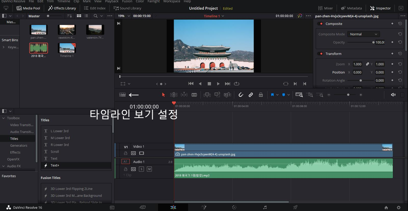Click the Replace Clip icon
Viewport: 408px width, 211px height.
[x=227, y=95]
